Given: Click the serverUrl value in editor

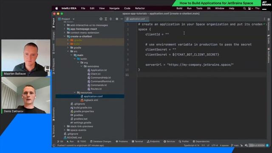Looking at the screenshot, I should [x=200, y=65].
